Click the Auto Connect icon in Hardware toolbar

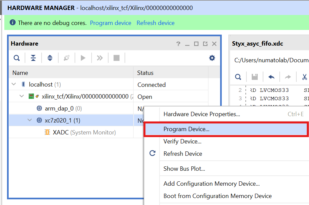(66, 58)
